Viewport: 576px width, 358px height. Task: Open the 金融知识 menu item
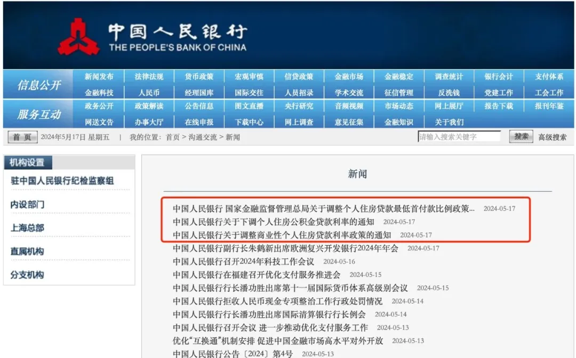click(399, 122)
